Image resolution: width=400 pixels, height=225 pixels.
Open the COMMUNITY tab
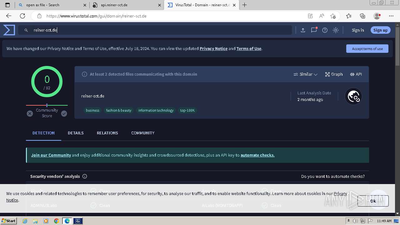click(143, 133)
